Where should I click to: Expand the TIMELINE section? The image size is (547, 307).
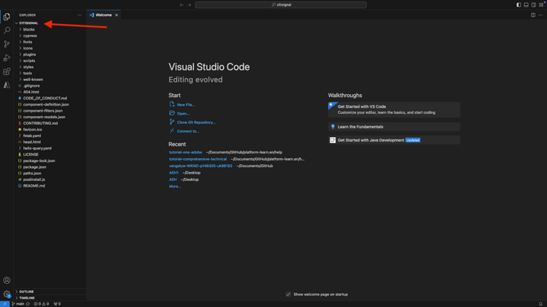point(27,298)
